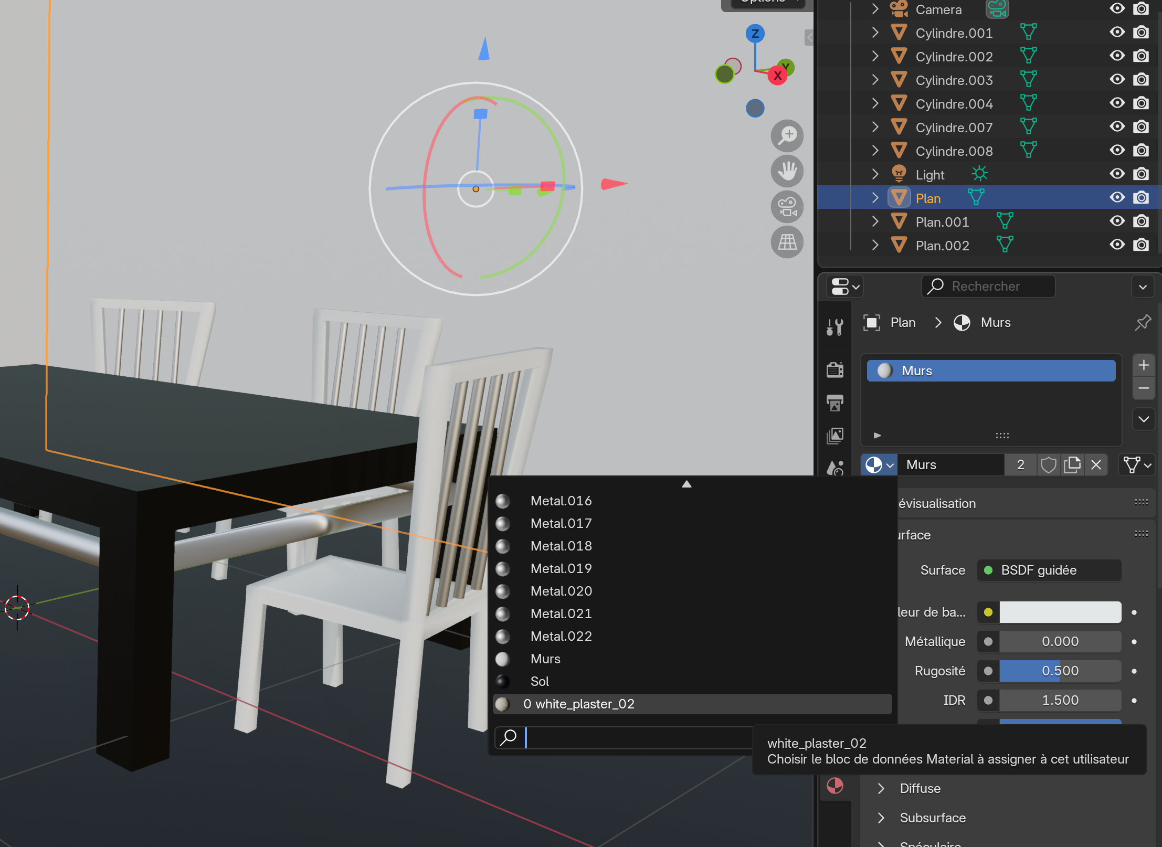The height and width of the screenshot is (847, 1162).
Task: Toggle camera view icon in viewport
Action: point(787,206)
